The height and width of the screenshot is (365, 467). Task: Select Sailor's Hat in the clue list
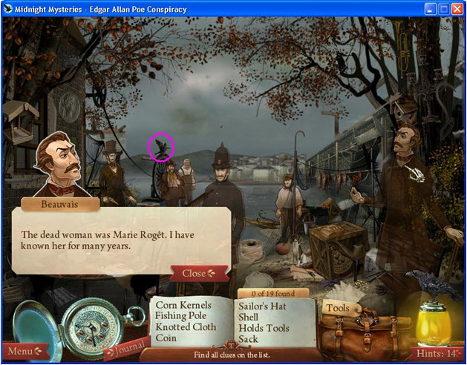(x=264, y=305)
